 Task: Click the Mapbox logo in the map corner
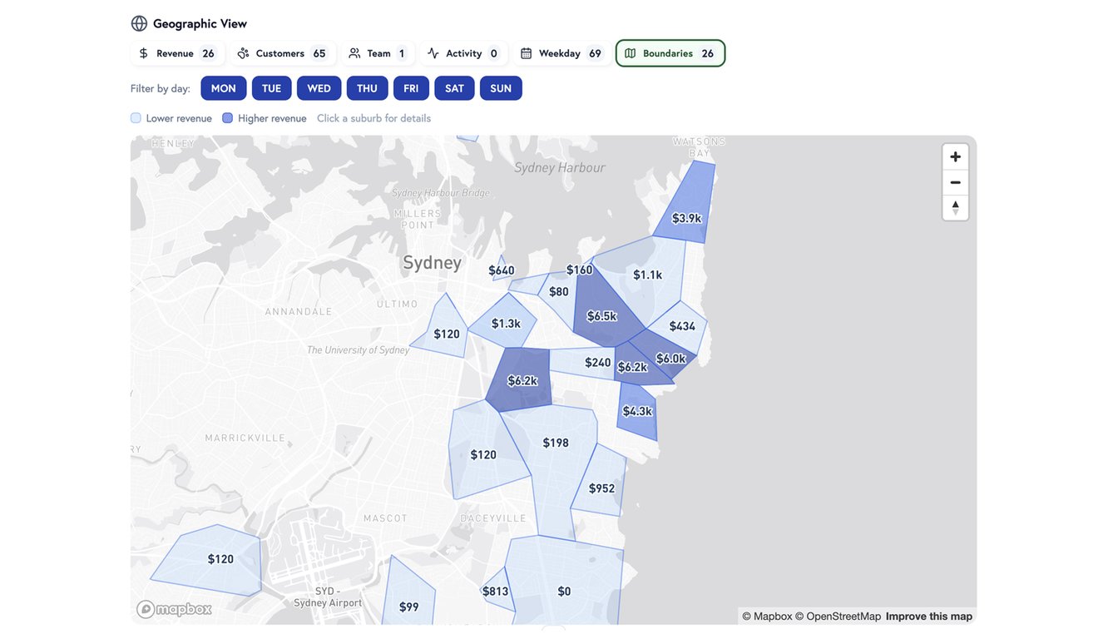click(x=173, y=607)
